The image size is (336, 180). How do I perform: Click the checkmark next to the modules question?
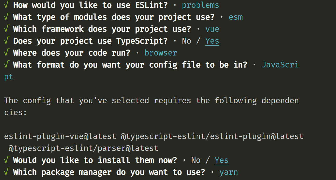(x=7, y=17)
